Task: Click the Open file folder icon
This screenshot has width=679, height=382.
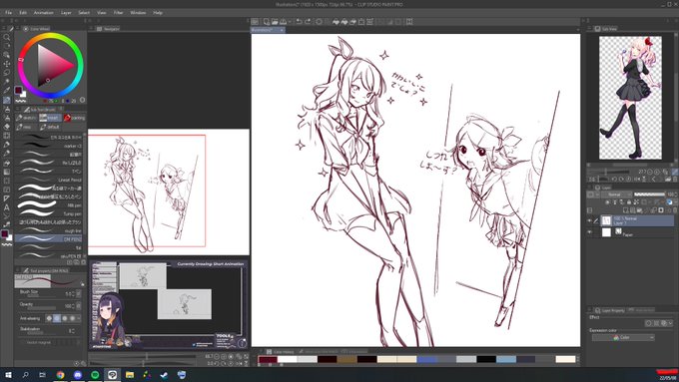Action: [x=275, y=21]
